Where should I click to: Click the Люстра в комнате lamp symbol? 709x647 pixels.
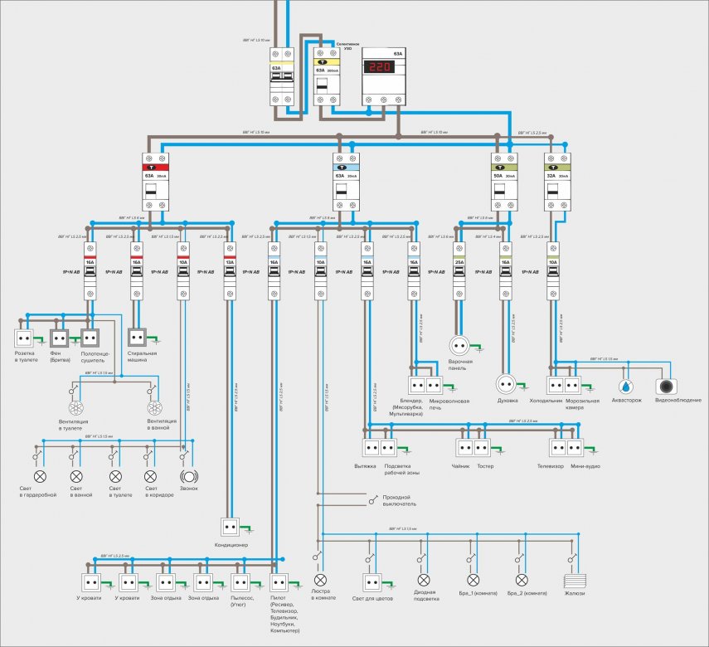[x=321, y=580]
